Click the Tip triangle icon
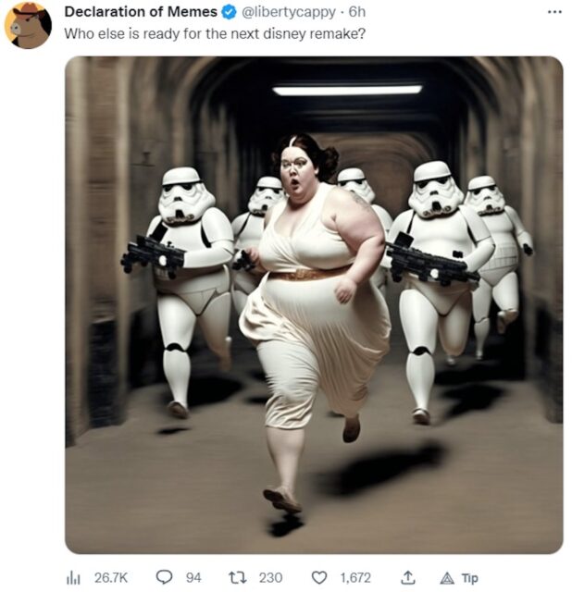 445,577
